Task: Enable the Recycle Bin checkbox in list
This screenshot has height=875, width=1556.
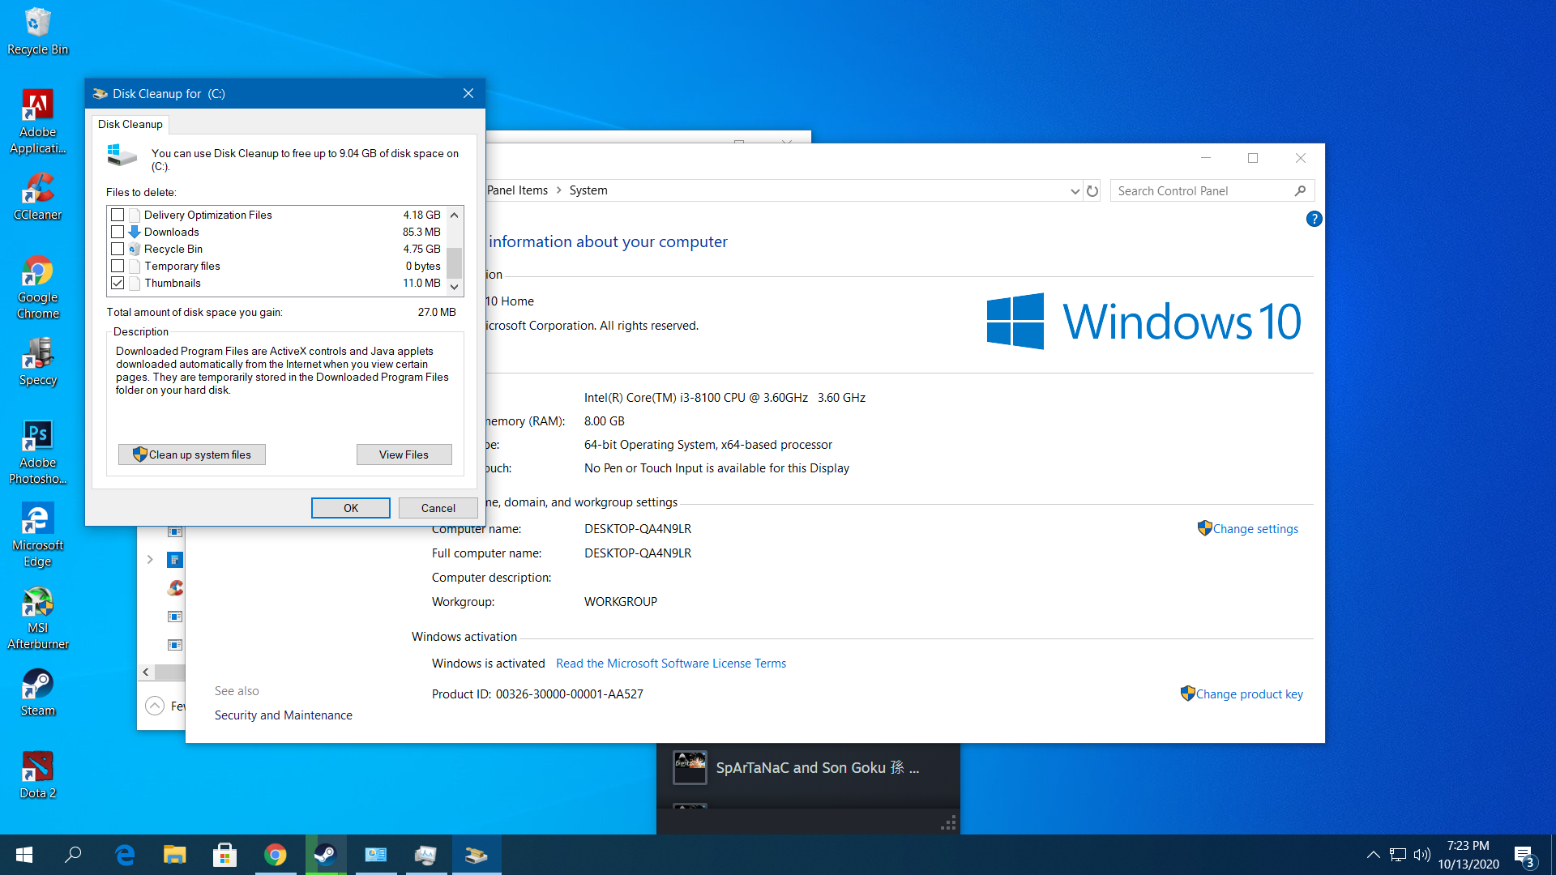Action: [118, 249]
